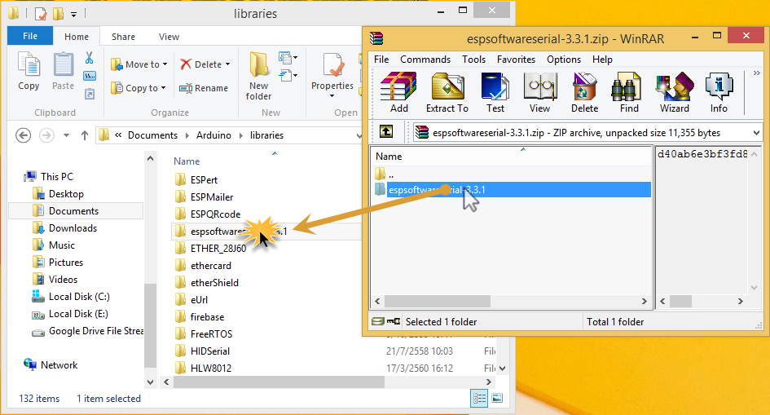This screenshot has height=415, width=770.
Task: Click the WinRAR status bar password key icon
Action: tap(394, 322)
